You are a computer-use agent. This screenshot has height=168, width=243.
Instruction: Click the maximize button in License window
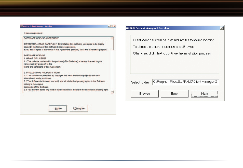112,26
